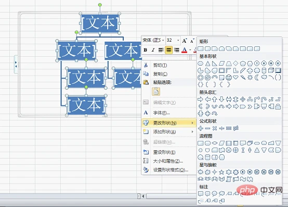Select the Cross basic shape
Image resolution: width=288 pixels, height=207 pixels.
(250, 70)
